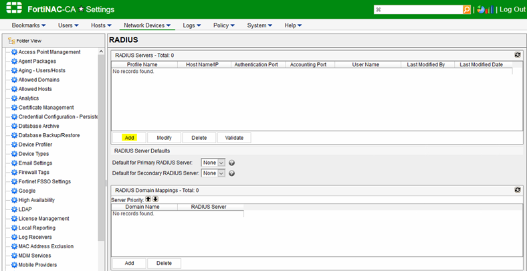
Task: Click gear icon beside MDM Services
Action: click(14, 256)
